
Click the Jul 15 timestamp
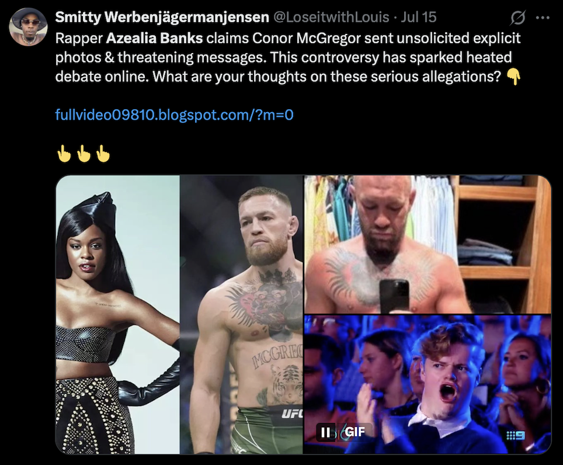(418, 17)
